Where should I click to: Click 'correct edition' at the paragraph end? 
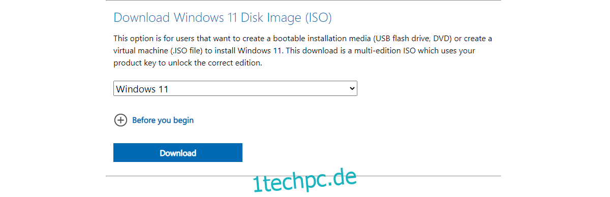[x=236, y=63]
